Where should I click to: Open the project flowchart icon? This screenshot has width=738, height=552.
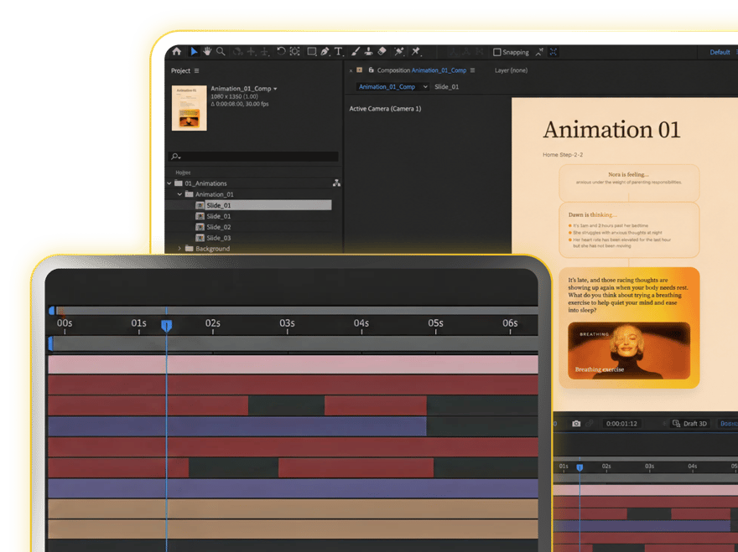pos(336,183)
